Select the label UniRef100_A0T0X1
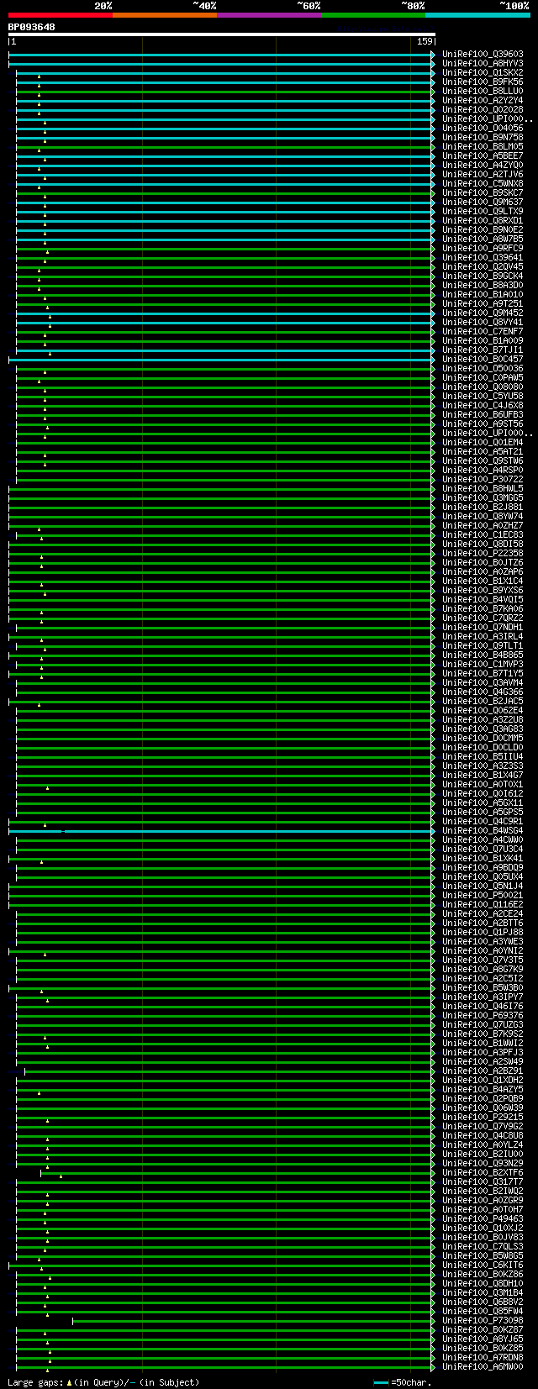 coord(483,784)
